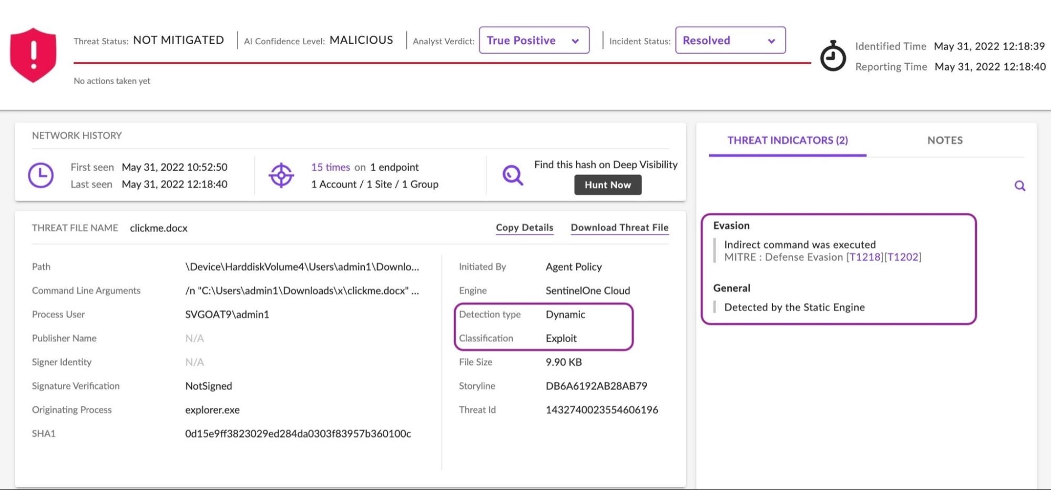Screen dimensions: 1051x490
Task: Click the stopwatch icon beside Identified Time
Action: (833, 56)
